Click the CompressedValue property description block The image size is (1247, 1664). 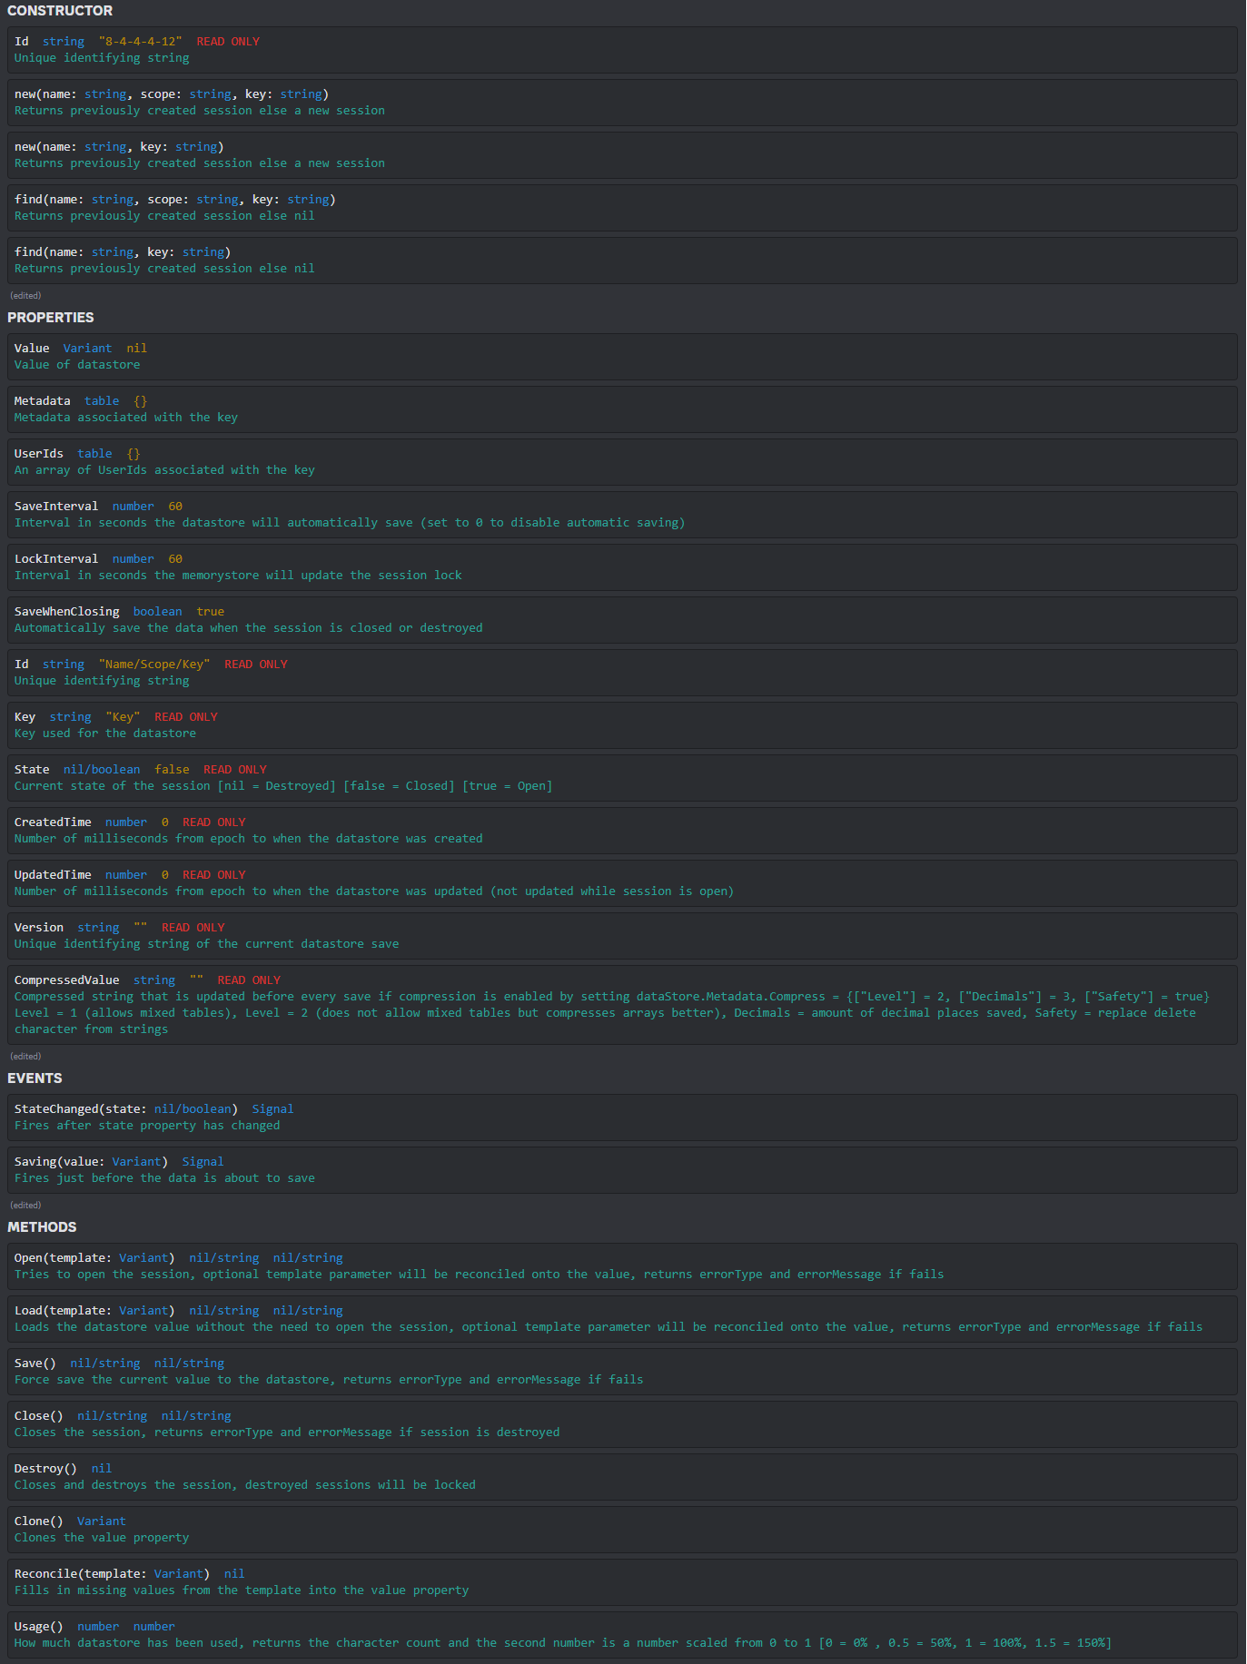(x=622, y=1005)
